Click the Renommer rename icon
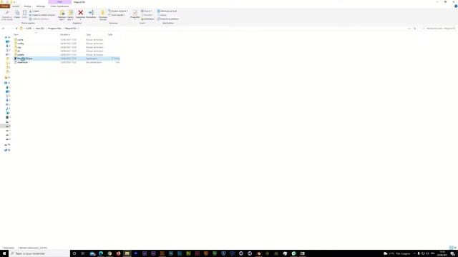This screenshot has width=458, height=257. [91, 13]
